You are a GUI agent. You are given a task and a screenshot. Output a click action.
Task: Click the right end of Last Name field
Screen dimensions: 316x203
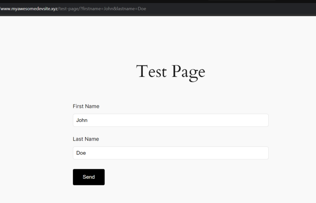[261, 153]
